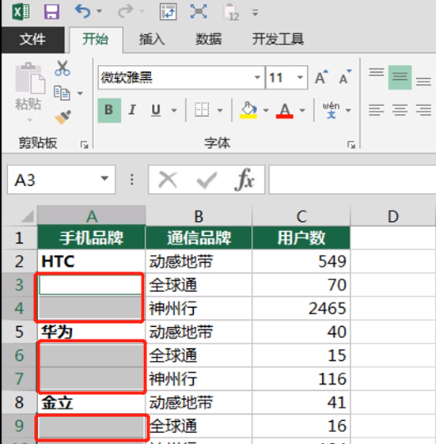Open the fill color palette arrow

pos(266,111)
